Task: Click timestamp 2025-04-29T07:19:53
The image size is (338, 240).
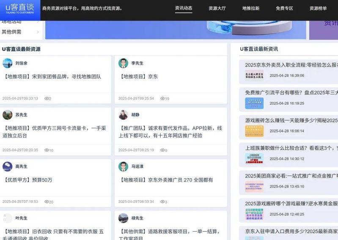Action: coord(20,201)
